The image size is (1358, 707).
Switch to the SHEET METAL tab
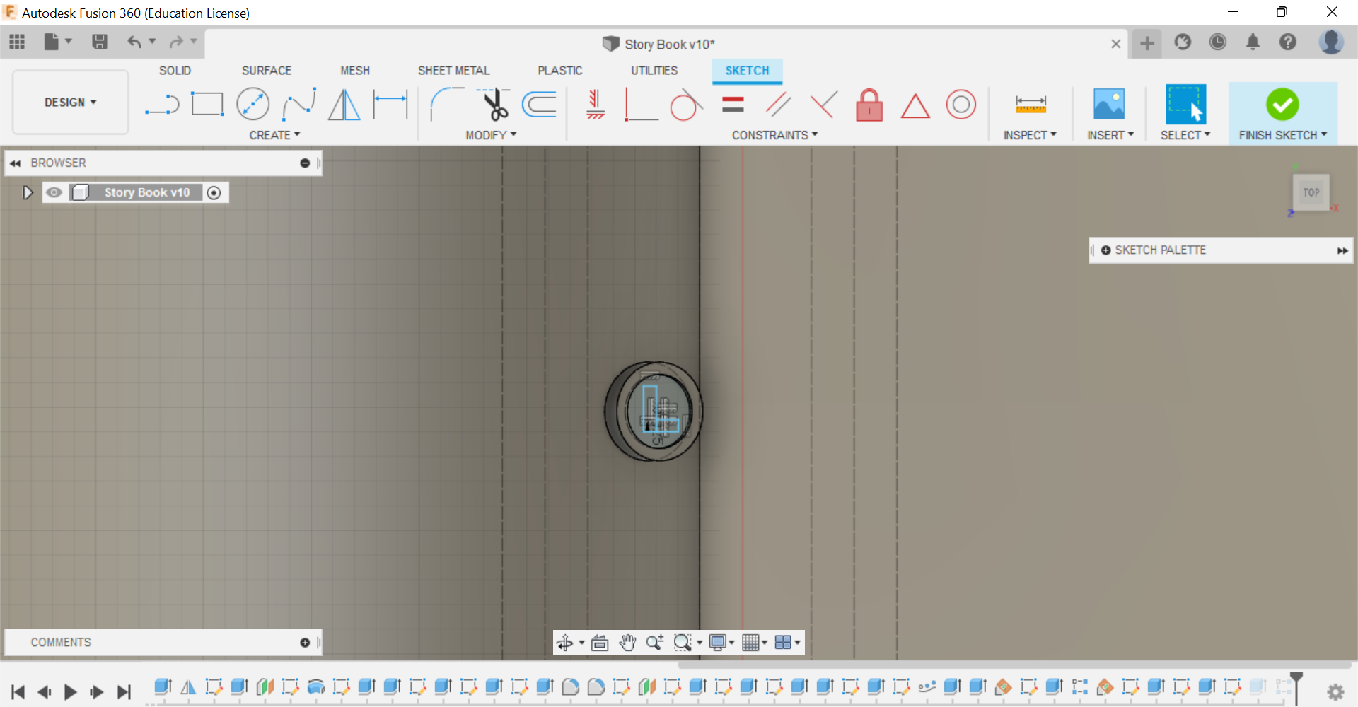coord(454,71)
